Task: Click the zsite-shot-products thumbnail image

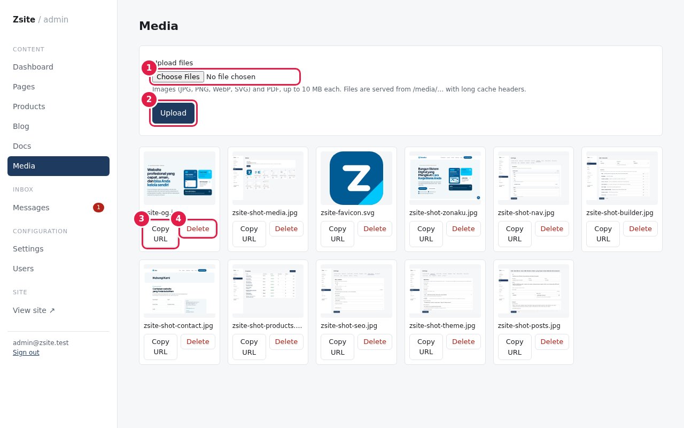Action: [268, 291]
